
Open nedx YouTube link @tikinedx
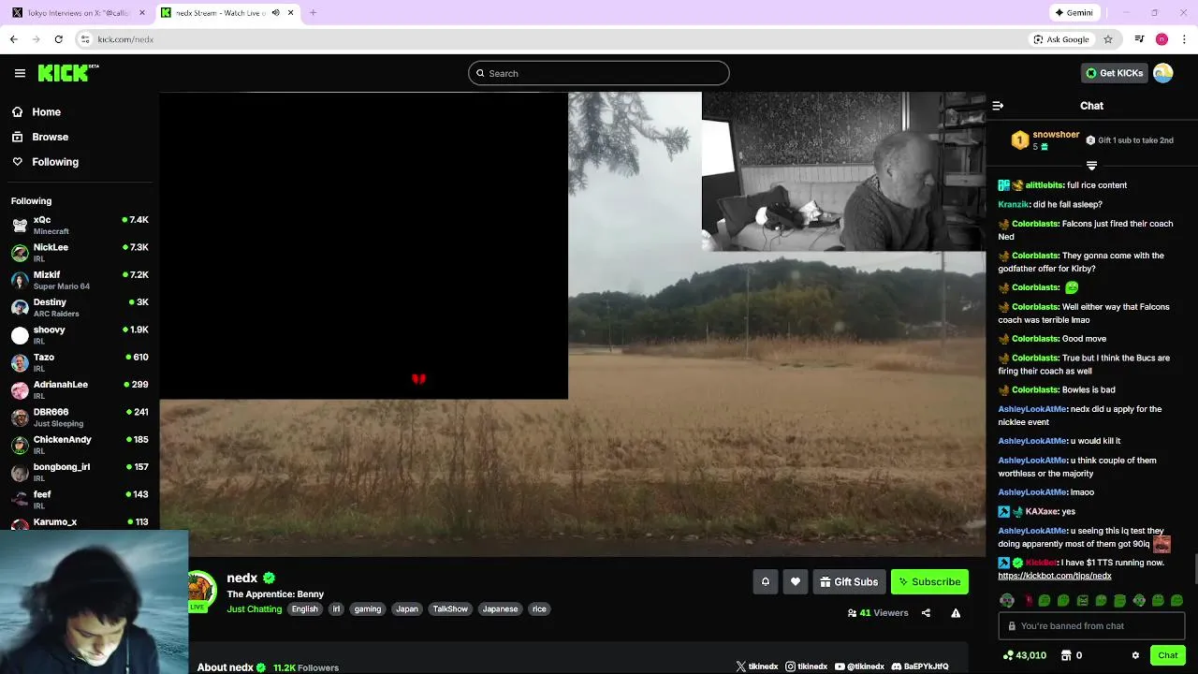[x=859, y=667]
